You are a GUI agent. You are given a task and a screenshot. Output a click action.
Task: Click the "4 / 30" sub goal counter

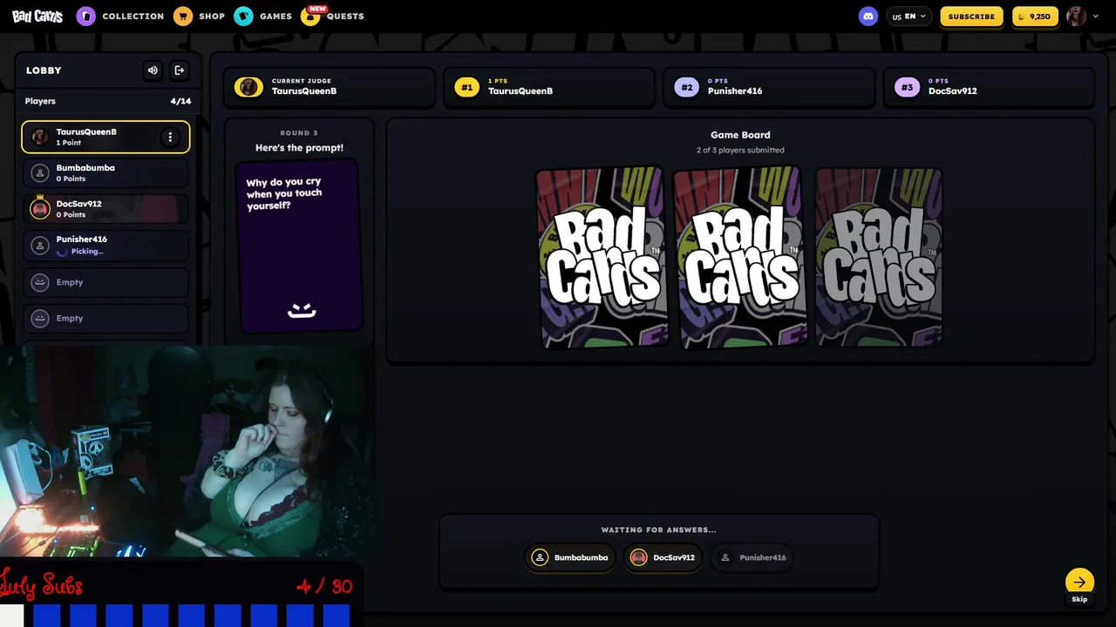324,586
